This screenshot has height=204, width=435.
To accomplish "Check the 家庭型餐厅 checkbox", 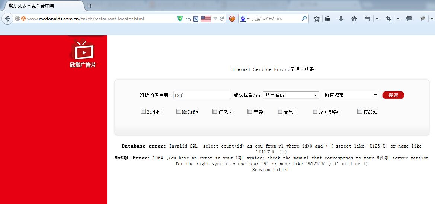I will [x=315, y=111].
